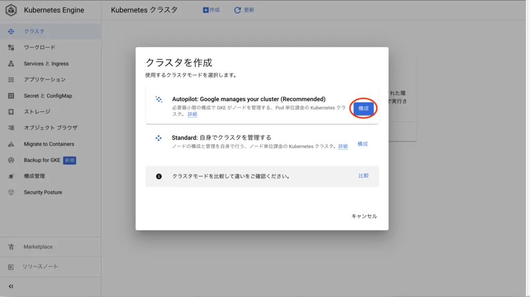Click the リリースノート notes icon
This screenshot has width=530, height=297.
11,267
